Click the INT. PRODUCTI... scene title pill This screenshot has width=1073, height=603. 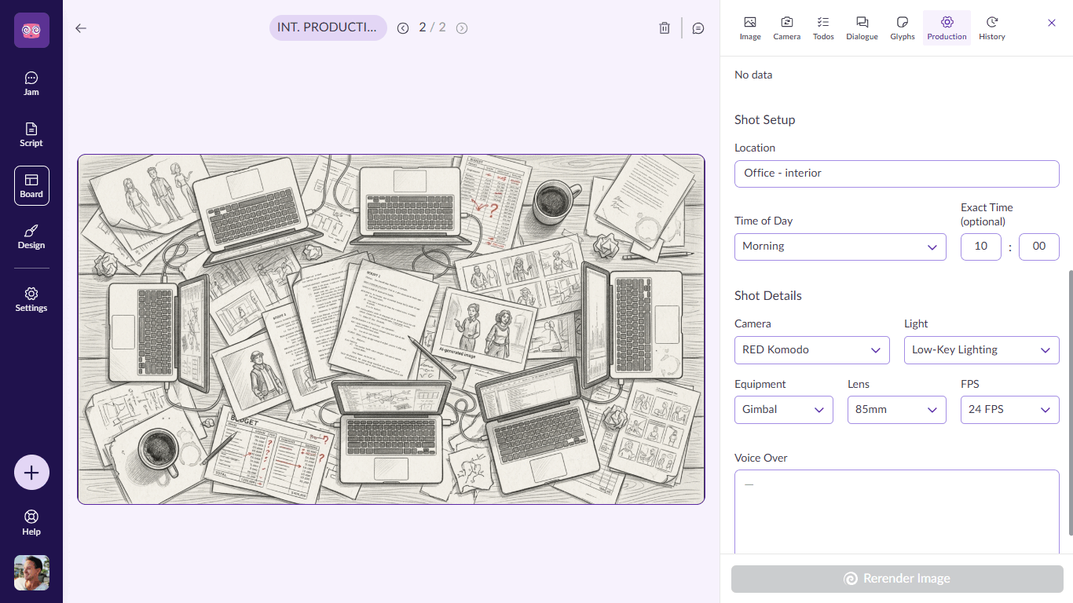pyautogui.click(x=328, y=27)
